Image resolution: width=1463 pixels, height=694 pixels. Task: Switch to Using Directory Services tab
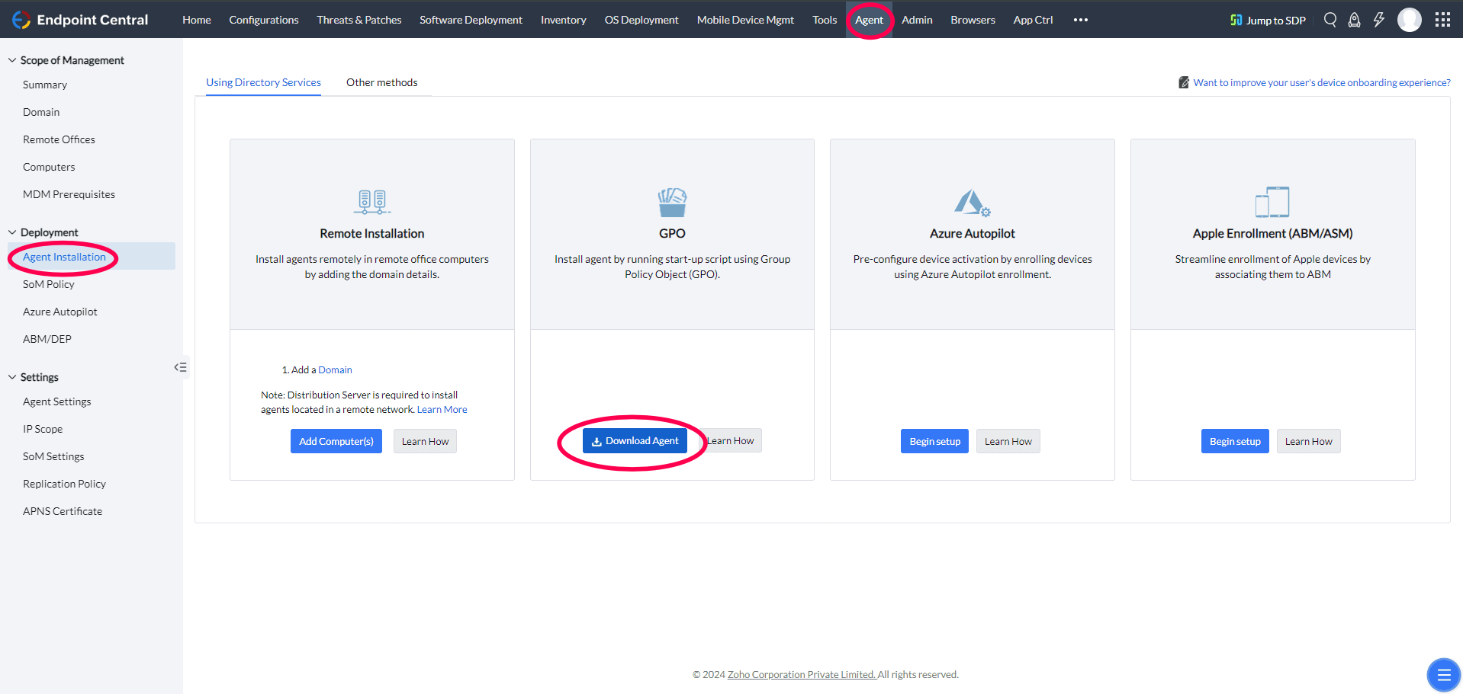(x=263, y=82)
